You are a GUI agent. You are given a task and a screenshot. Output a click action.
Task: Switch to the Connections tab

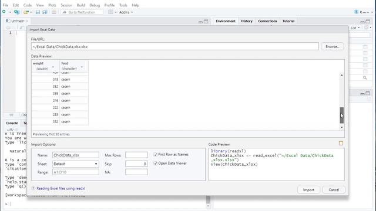click(x=267, y=21)
